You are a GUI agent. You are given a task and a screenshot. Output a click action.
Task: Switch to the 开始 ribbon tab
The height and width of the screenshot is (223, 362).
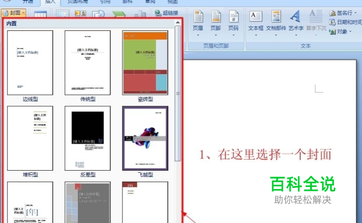28,2
